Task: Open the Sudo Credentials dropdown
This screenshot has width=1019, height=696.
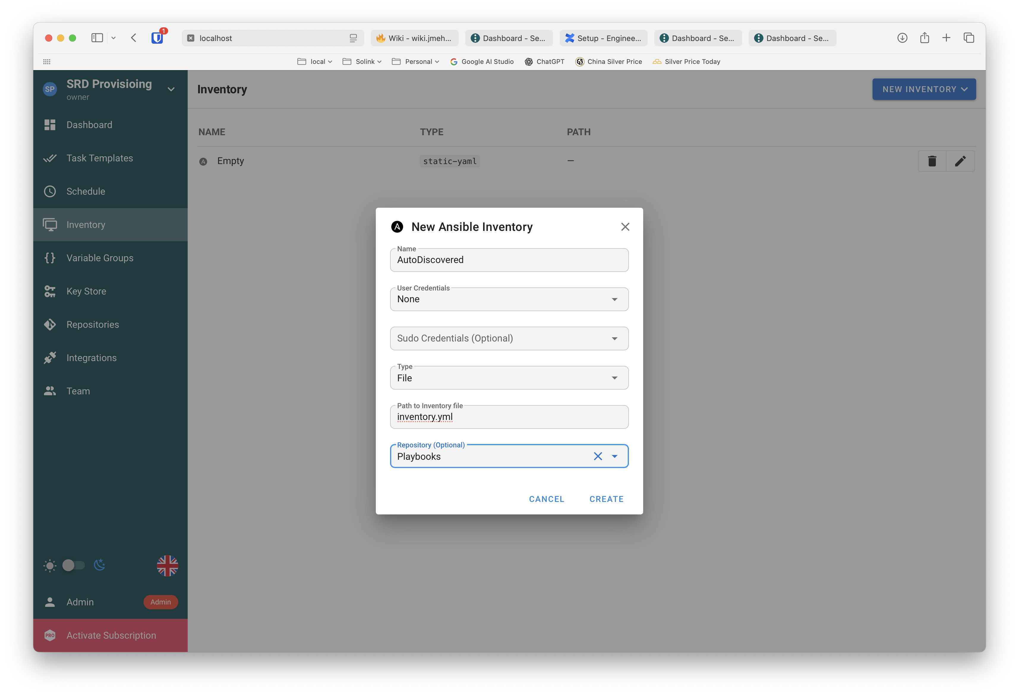Action: tap(509, 338)
